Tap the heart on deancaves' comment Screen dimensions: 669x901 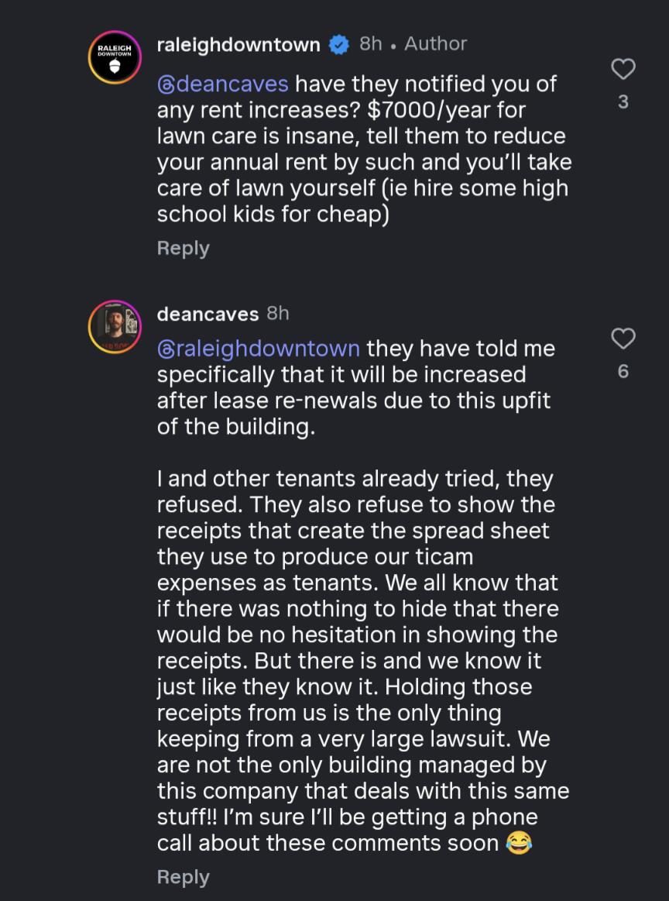(623, 339)
